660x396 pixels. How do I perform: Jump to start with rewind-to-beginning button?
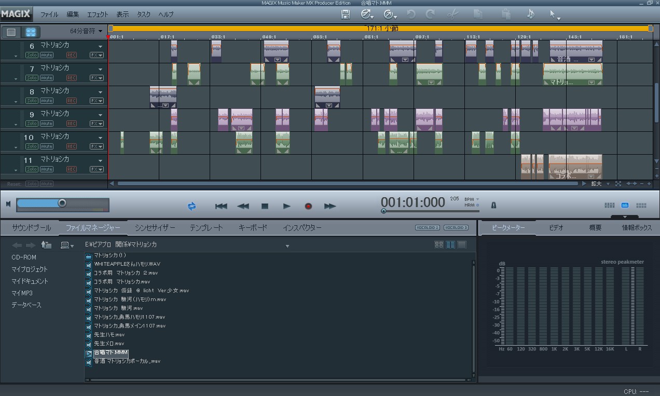coord(221,206)
